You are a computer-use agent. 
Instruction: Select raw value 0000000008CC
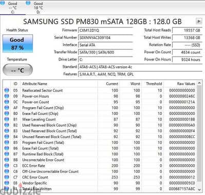tap(182, 137)
